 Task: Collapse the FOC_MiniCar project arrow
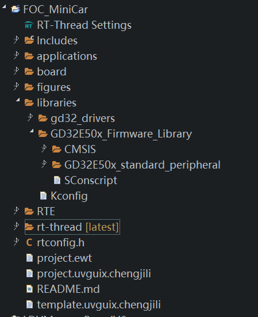[x=4, y=6]
